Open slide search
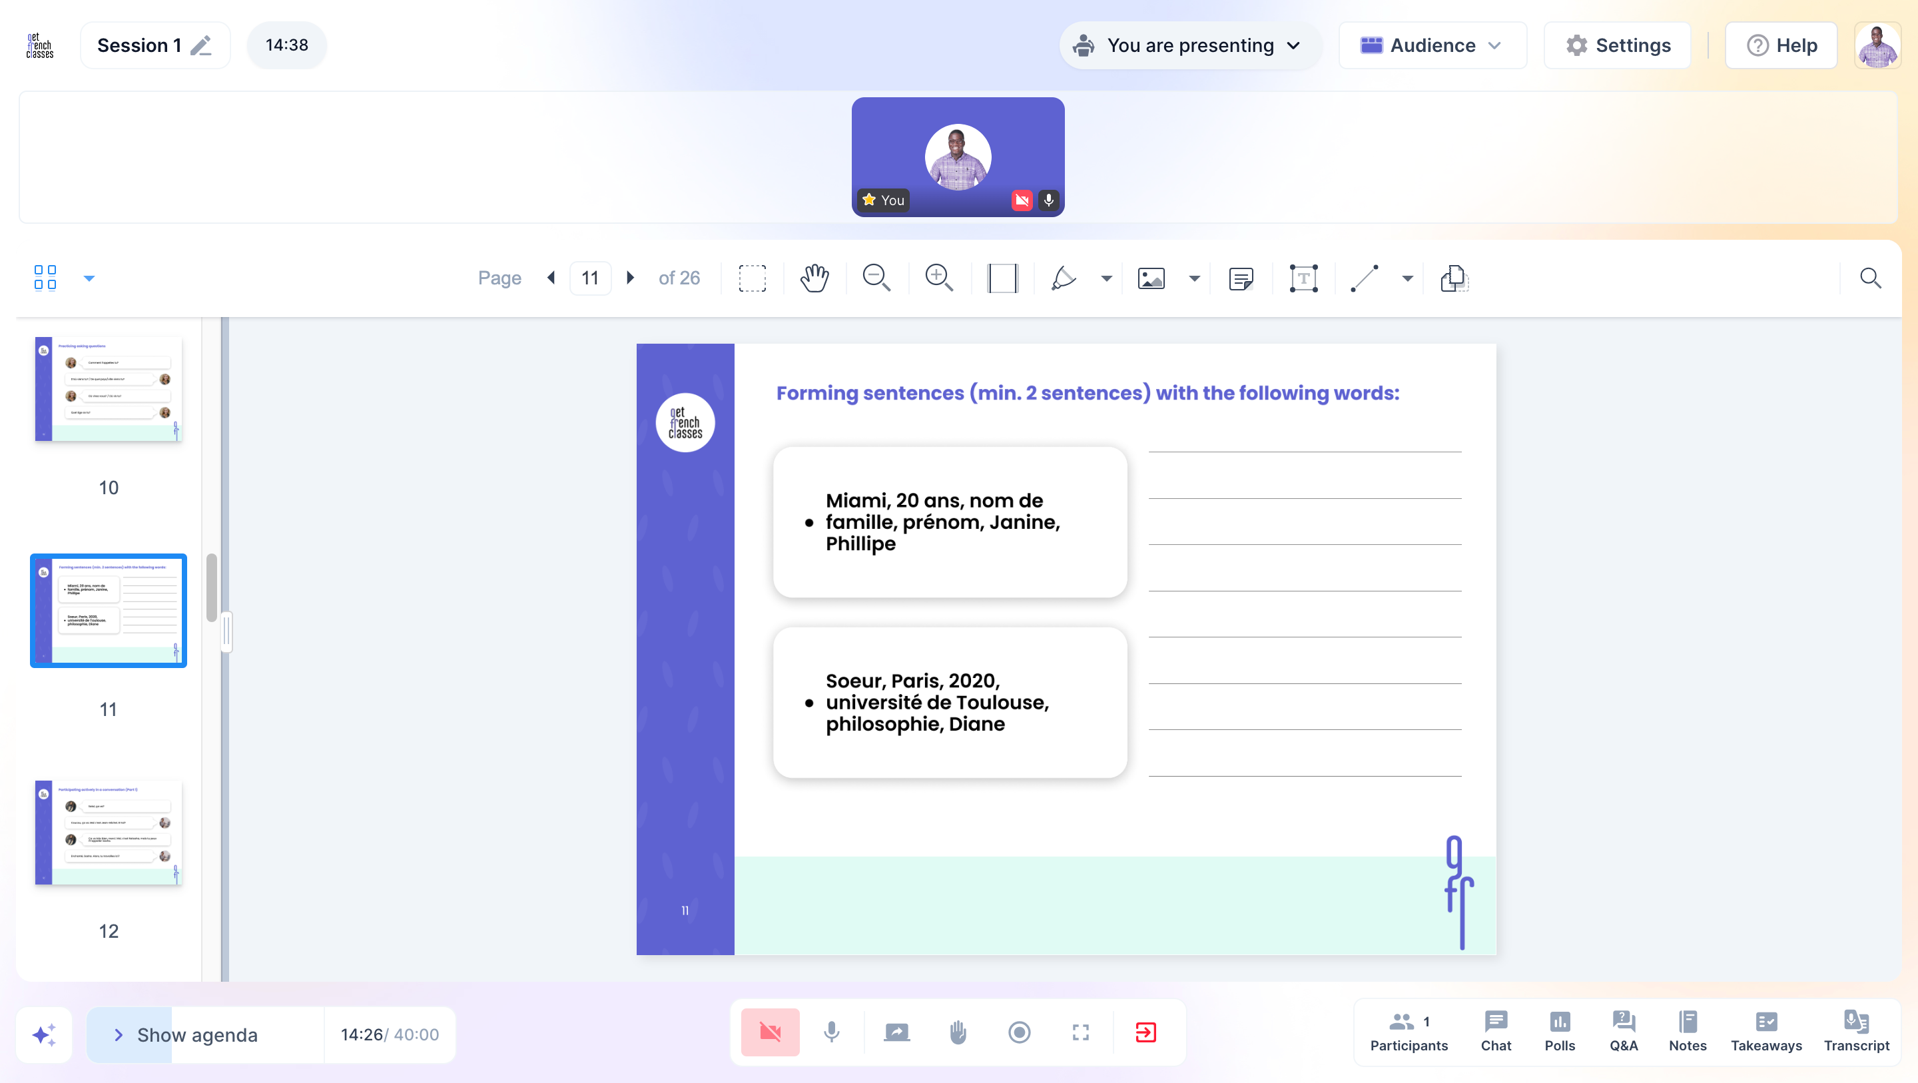Viewport: 1918px width, 1083px height. pyautogui.click(x=1870, y=278)
